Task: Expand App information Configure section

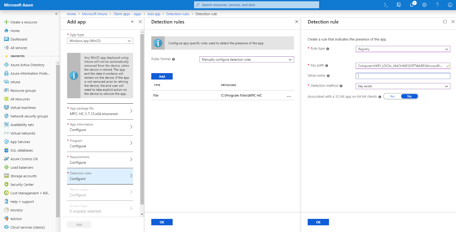Action: point(100,127)
